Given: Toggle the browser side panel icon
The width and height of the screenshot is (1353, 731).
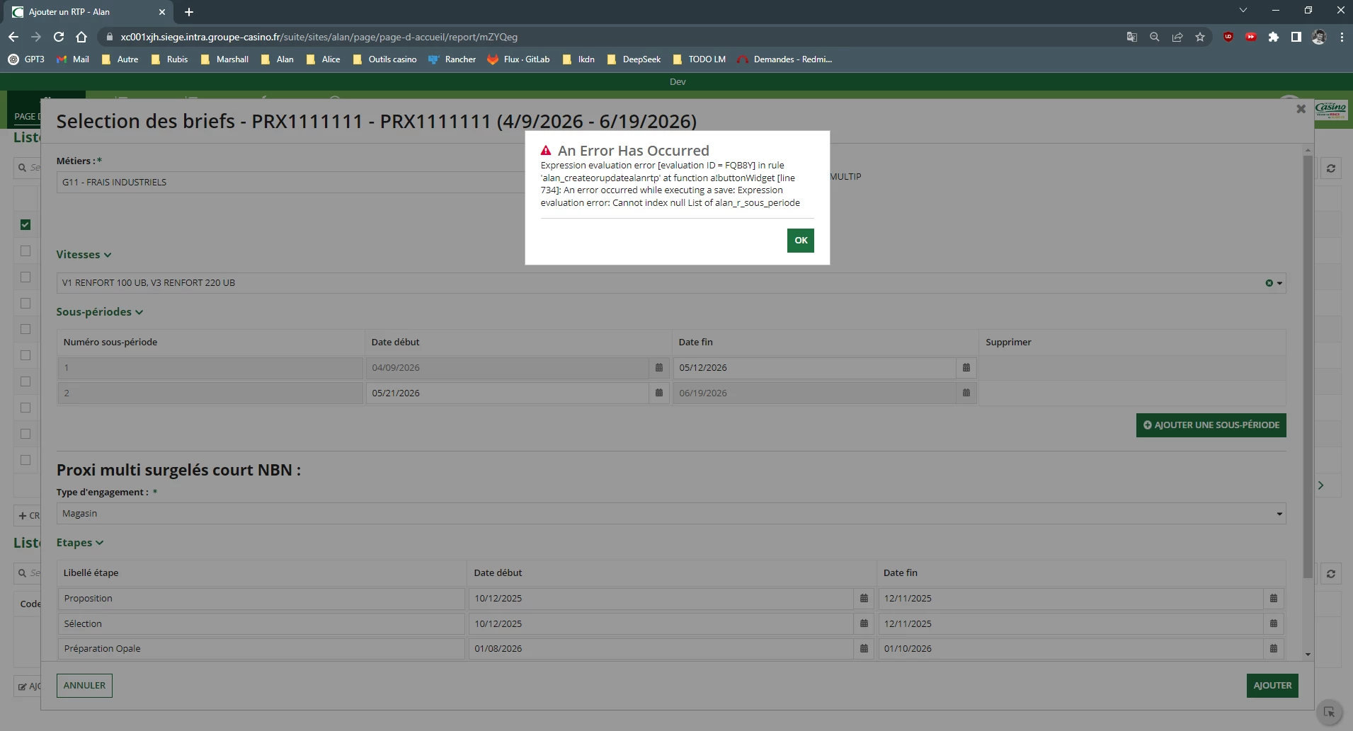Looking at the screenshot, I should (x=1296, y=37).
